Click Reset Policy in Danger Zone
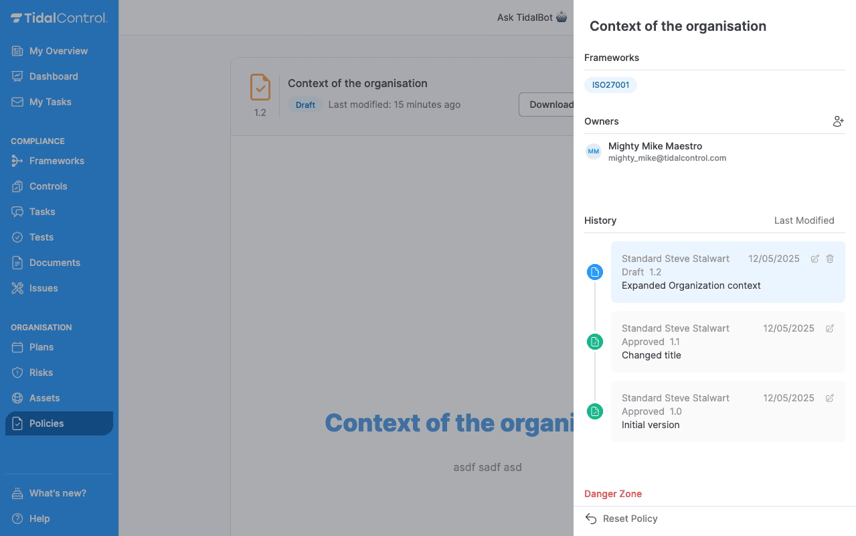Screen dimensions: 856x536 point(630,519)
